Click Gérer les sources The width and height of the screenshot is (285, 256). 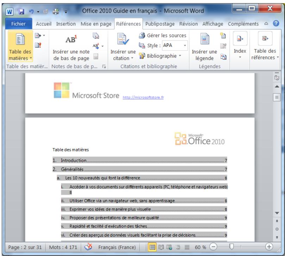[163, 36]
